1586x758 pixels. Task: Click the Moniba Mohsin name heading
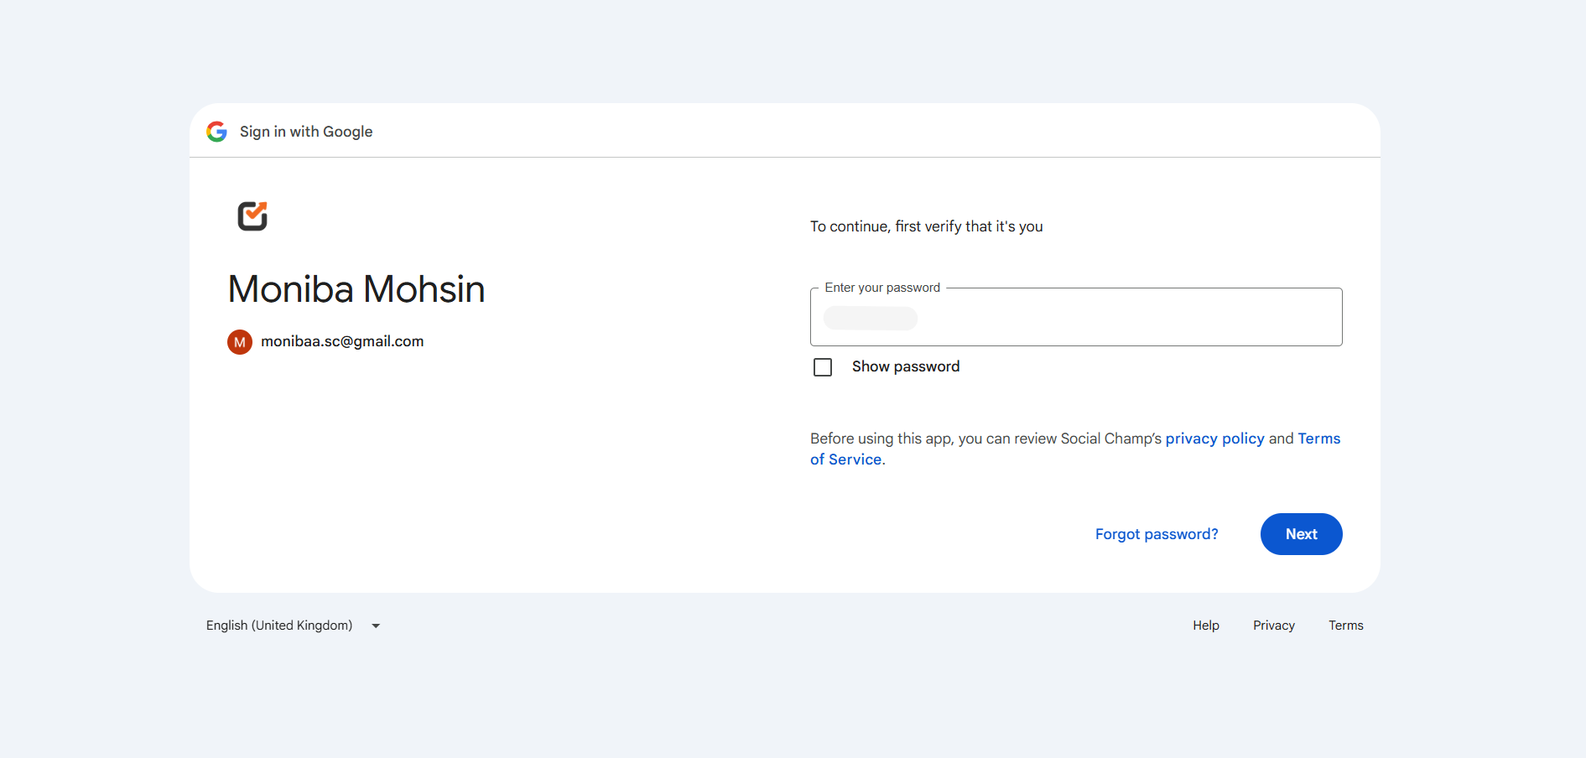click(356, 289)
